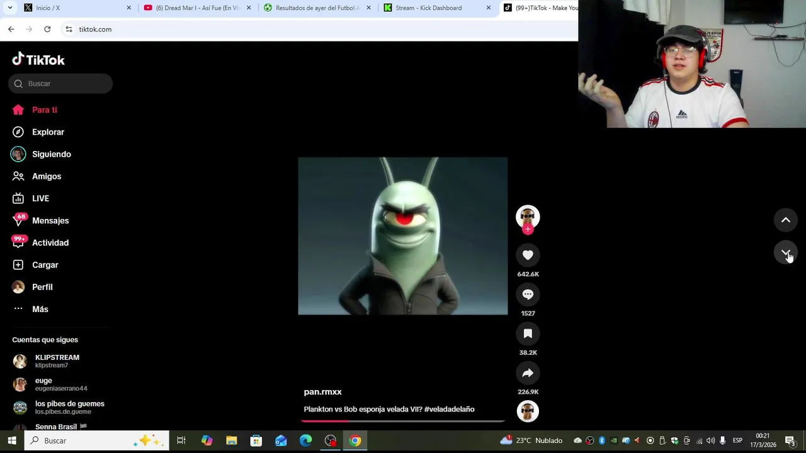
Task: Open the weather widget 23°C Nublado
Action: coord(531,440)
